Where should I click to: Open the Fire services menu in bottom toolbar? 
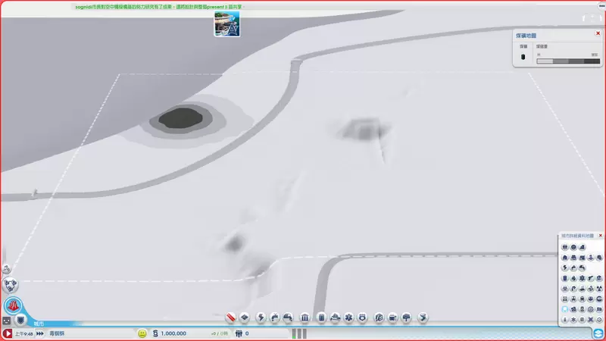[x=335, y=318]
